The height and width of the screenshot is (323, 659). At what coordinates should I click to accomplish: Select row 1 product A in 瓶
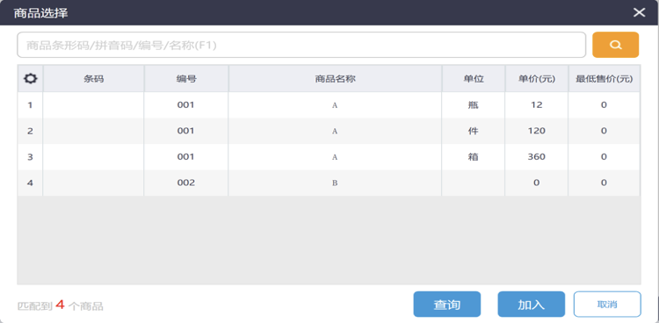[329, 105]
